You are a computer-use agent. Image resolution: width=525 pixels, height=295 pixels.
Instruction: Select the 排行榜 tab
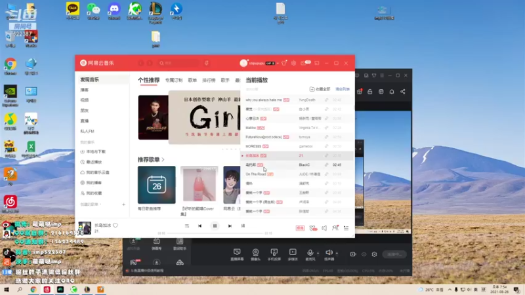point(209,80)
